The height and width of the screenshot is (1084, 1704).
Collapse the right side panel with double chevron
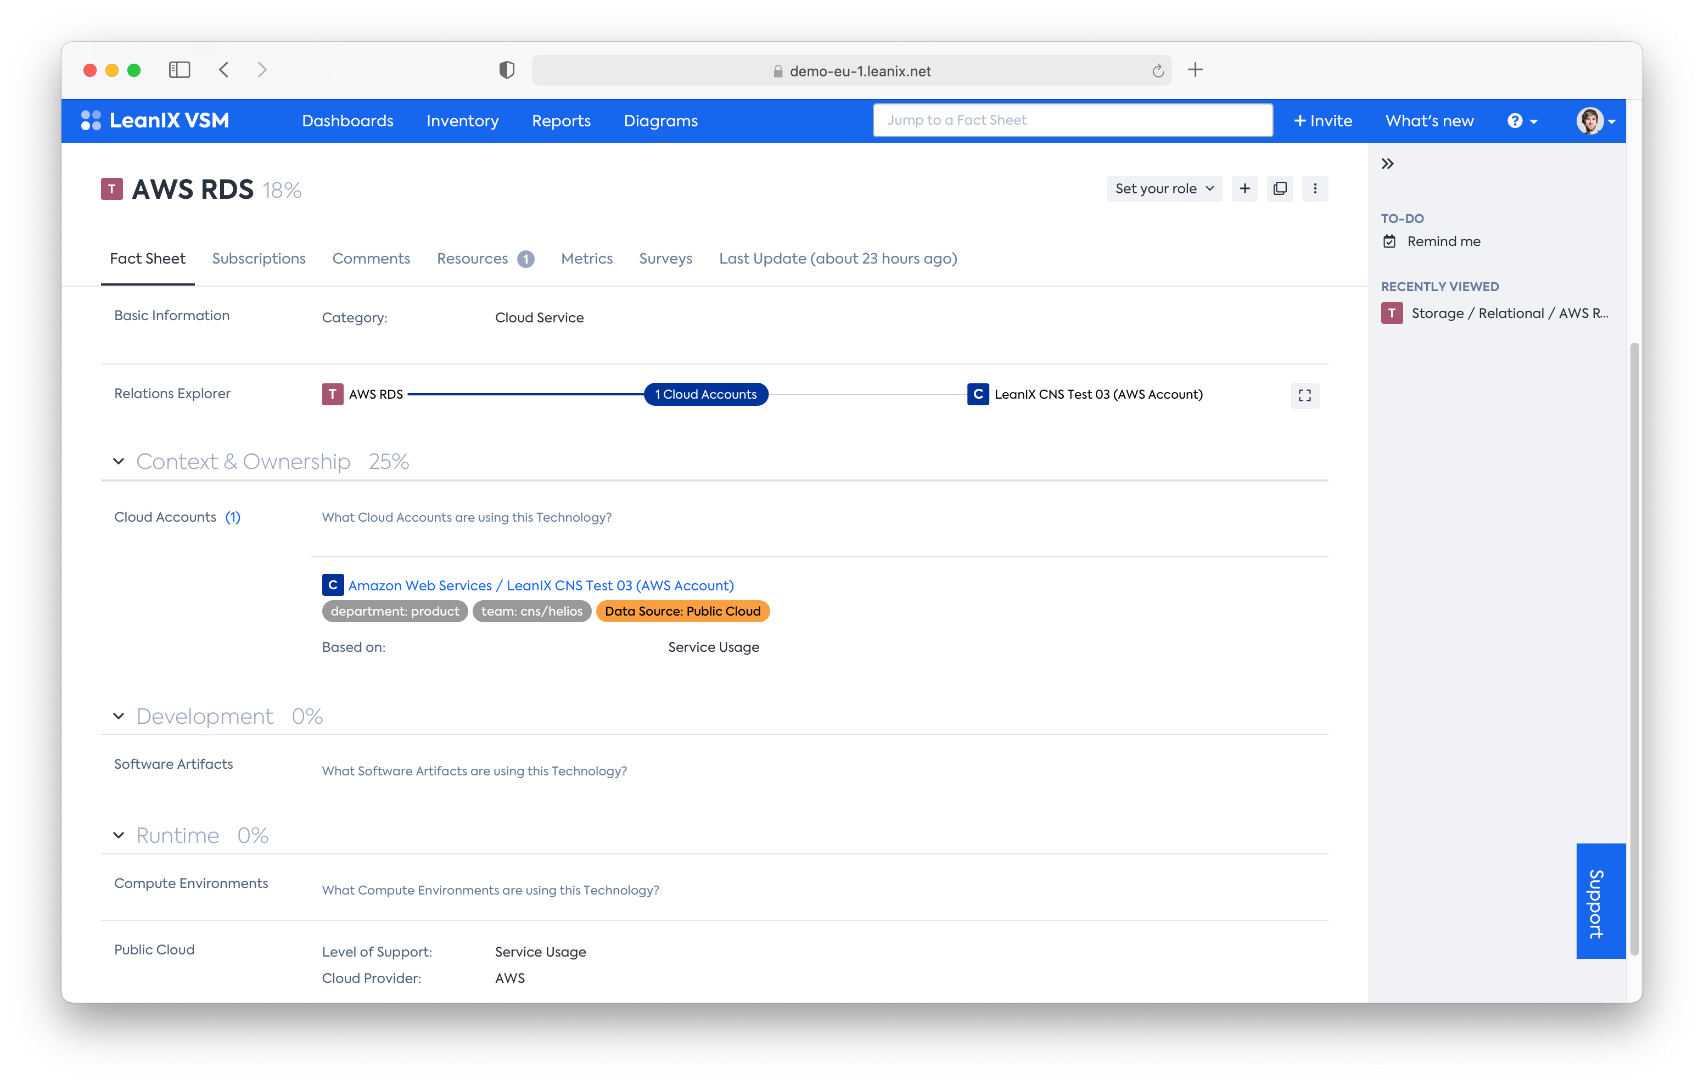pos(1388,164)
